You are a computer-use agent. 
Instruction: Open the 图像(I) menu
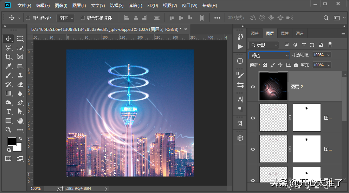(x=61, y=6)
